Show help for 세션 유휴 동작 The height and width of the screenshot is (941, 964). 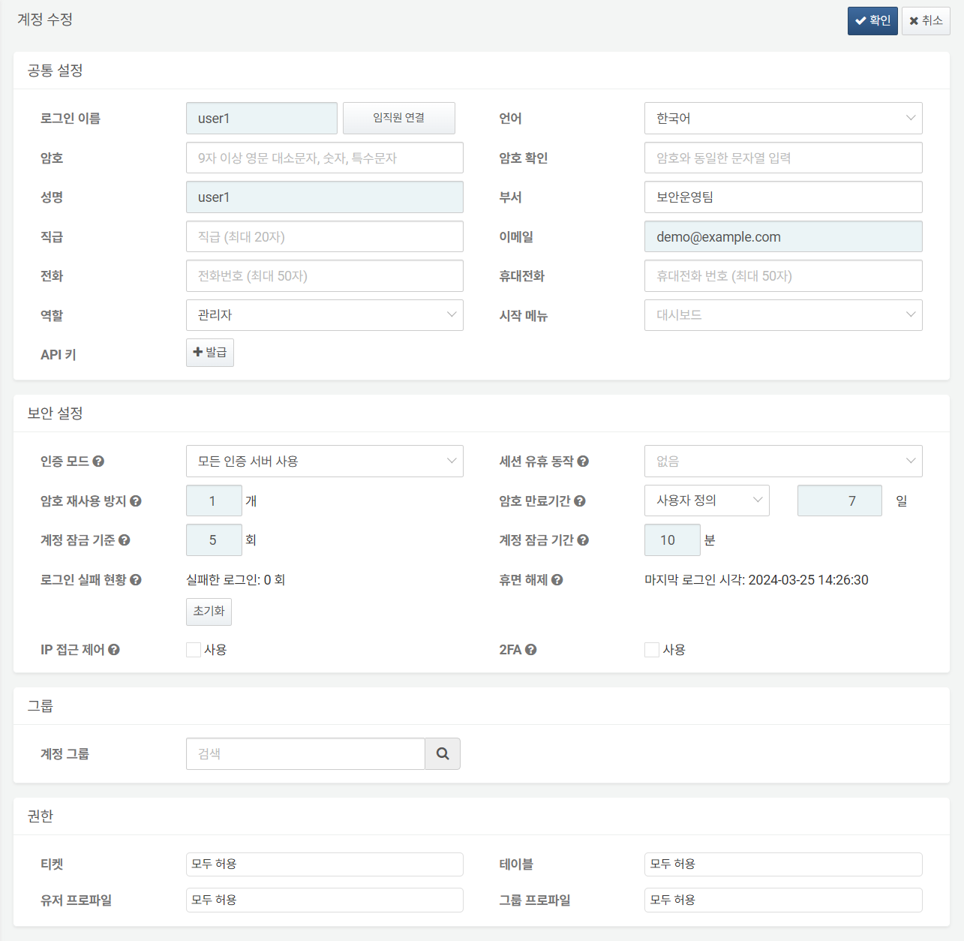[583, 461]
